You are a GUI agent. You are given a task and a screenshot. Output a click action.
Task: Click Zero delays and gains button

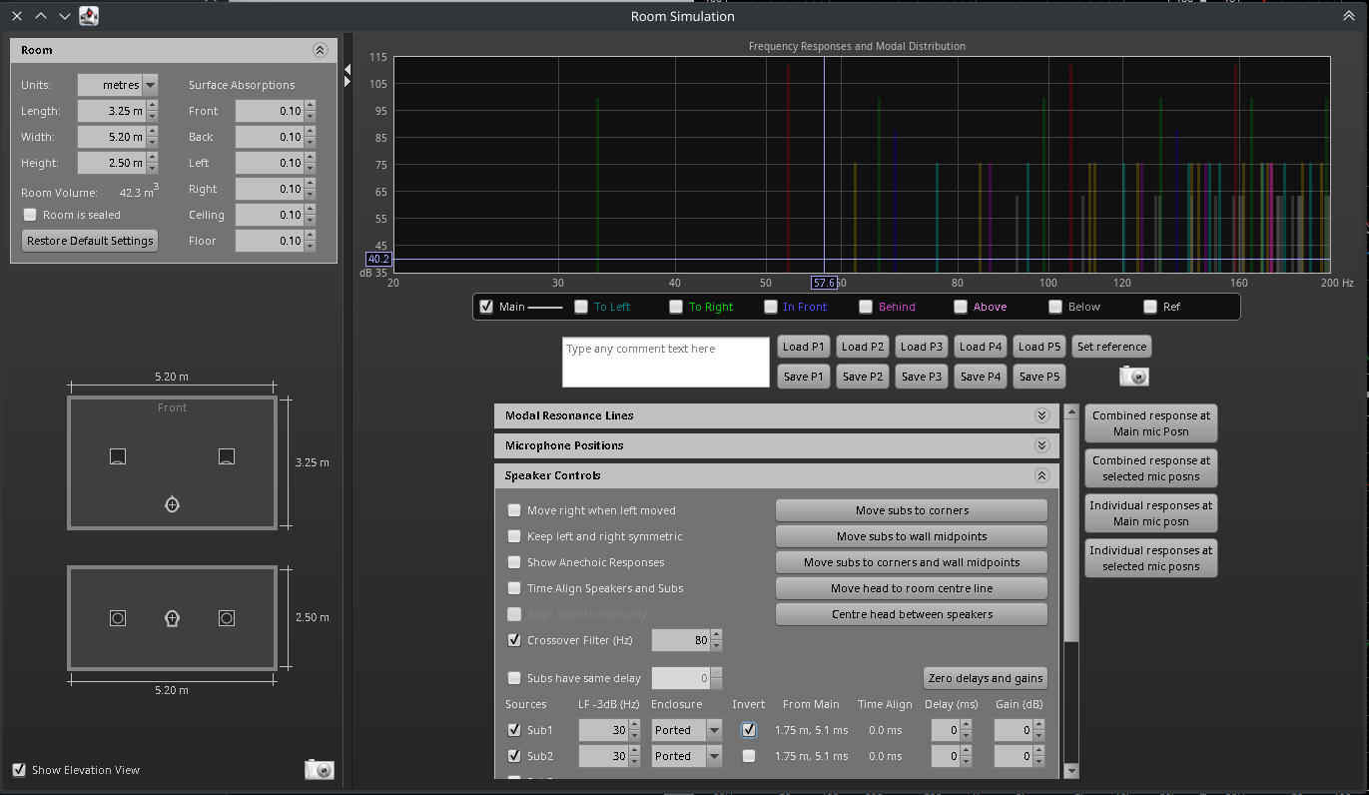point(986,678)
